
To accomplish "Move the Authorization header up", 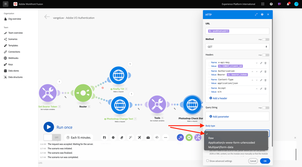I will (x=252, y=71).
